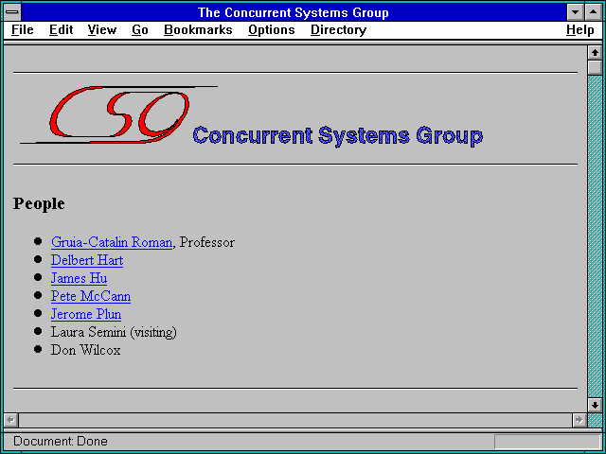This screenshot has width=606, height=454.
Task: Click the horizontal scrollbar right arrow
Action: (579, 420)
